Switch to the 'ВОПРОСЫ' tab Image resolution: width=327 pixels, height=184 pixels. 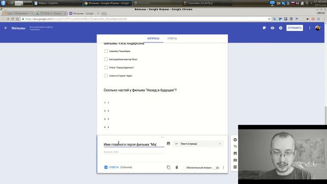[153, 39]
